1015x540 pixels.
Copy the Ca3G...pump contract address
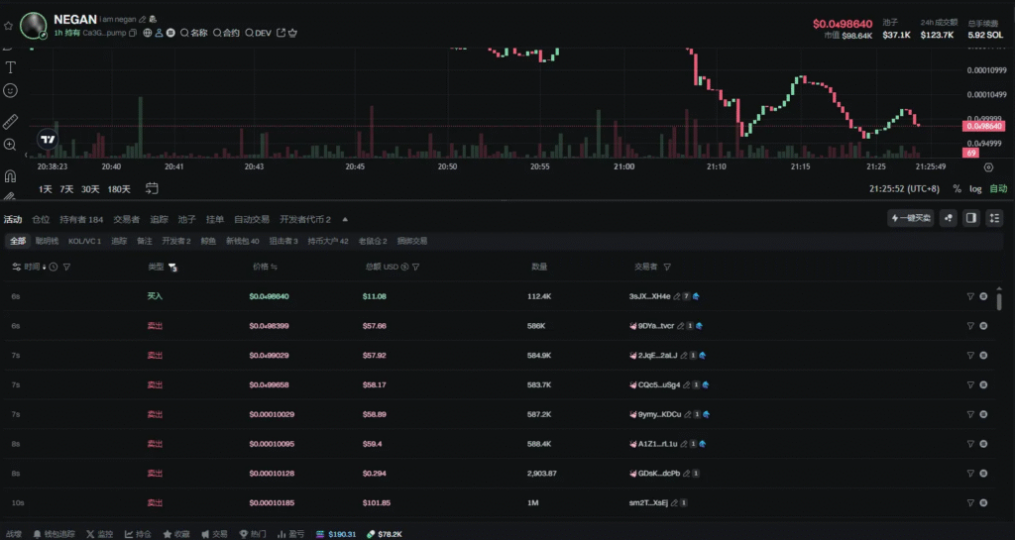(133, 33)
